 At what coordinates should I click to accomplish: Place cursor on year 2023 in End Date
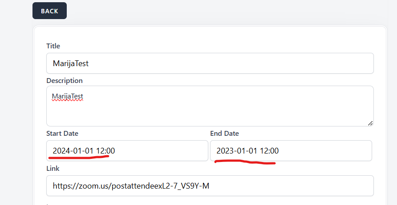[x=225, y=151]
